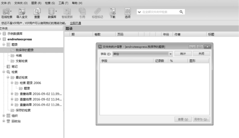Screen dimensions: 239x138
Task: Expand 查重结果 2016-09-02 11:34 node
Action: (12, 99)
